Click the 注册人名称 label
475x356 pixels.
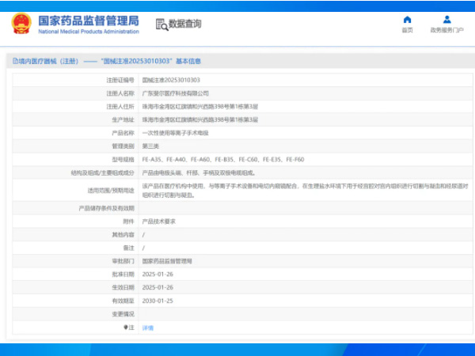120,93
